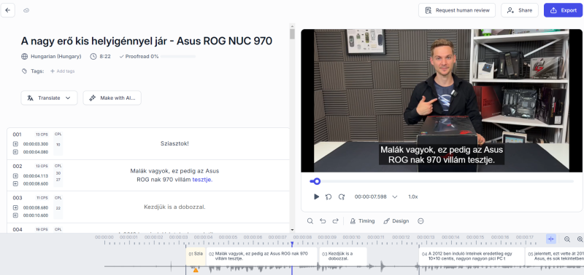Go back with the arrow button

(x=8, y=10)
